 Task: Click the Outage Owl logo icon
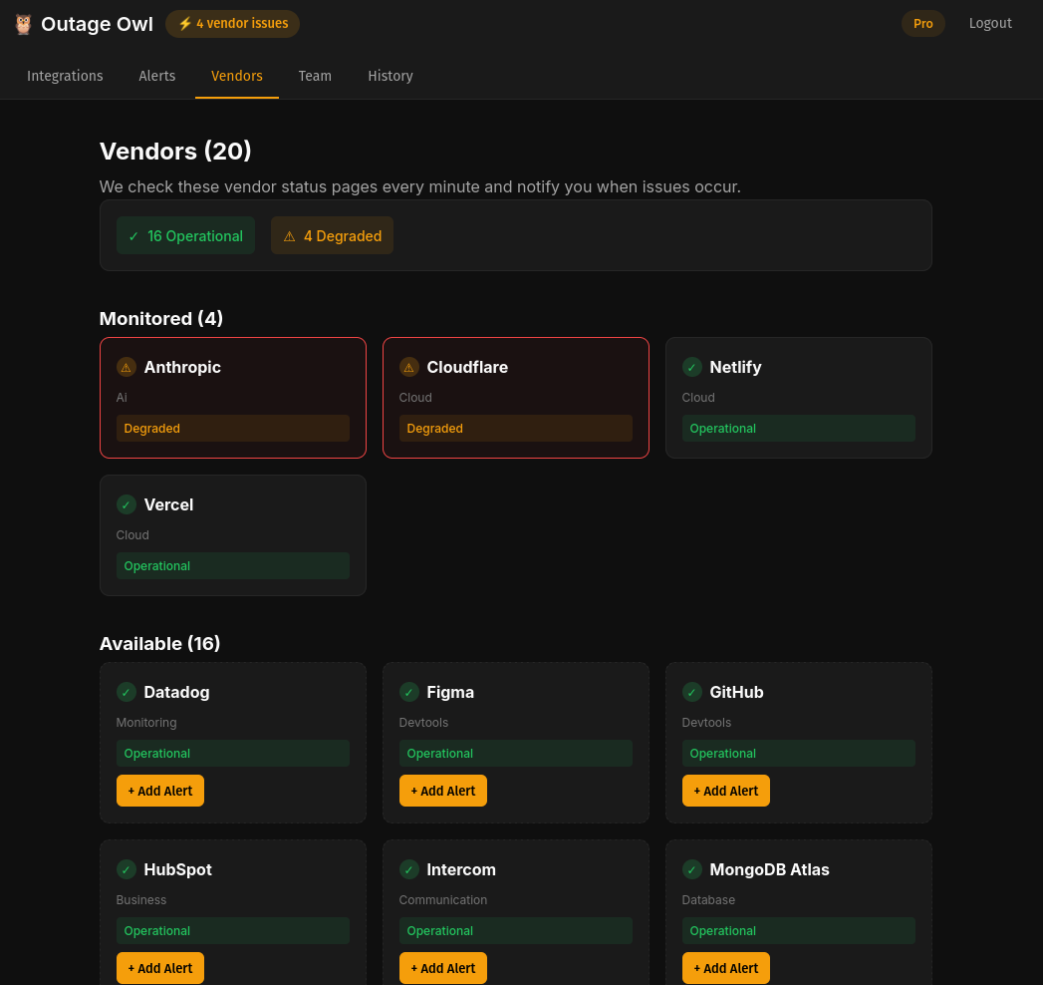point(22,23)
